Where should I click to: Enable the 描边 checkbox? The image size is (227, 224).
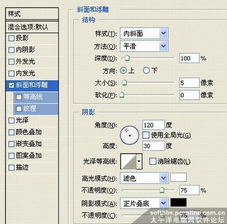pyautogui.click(x=11, y=168)
